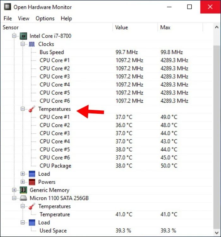This screenshot has height=237, width=221.
Task: Select CPU Core #6 temperature row
Action: (107, 158)
